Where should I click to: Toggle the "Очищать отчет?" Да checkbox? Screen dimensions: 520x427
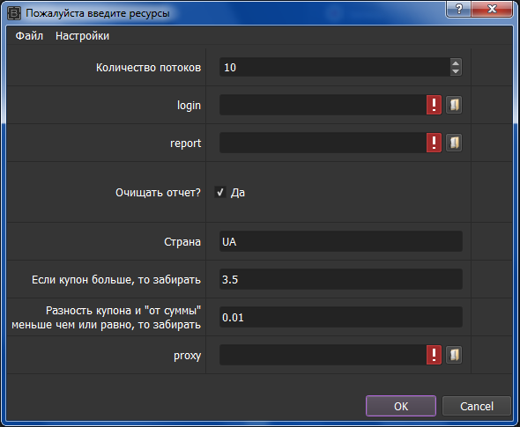[x=220, y=192]
